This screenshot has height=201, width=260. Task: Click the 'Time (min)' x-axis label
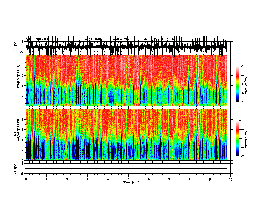click(131, 182)
